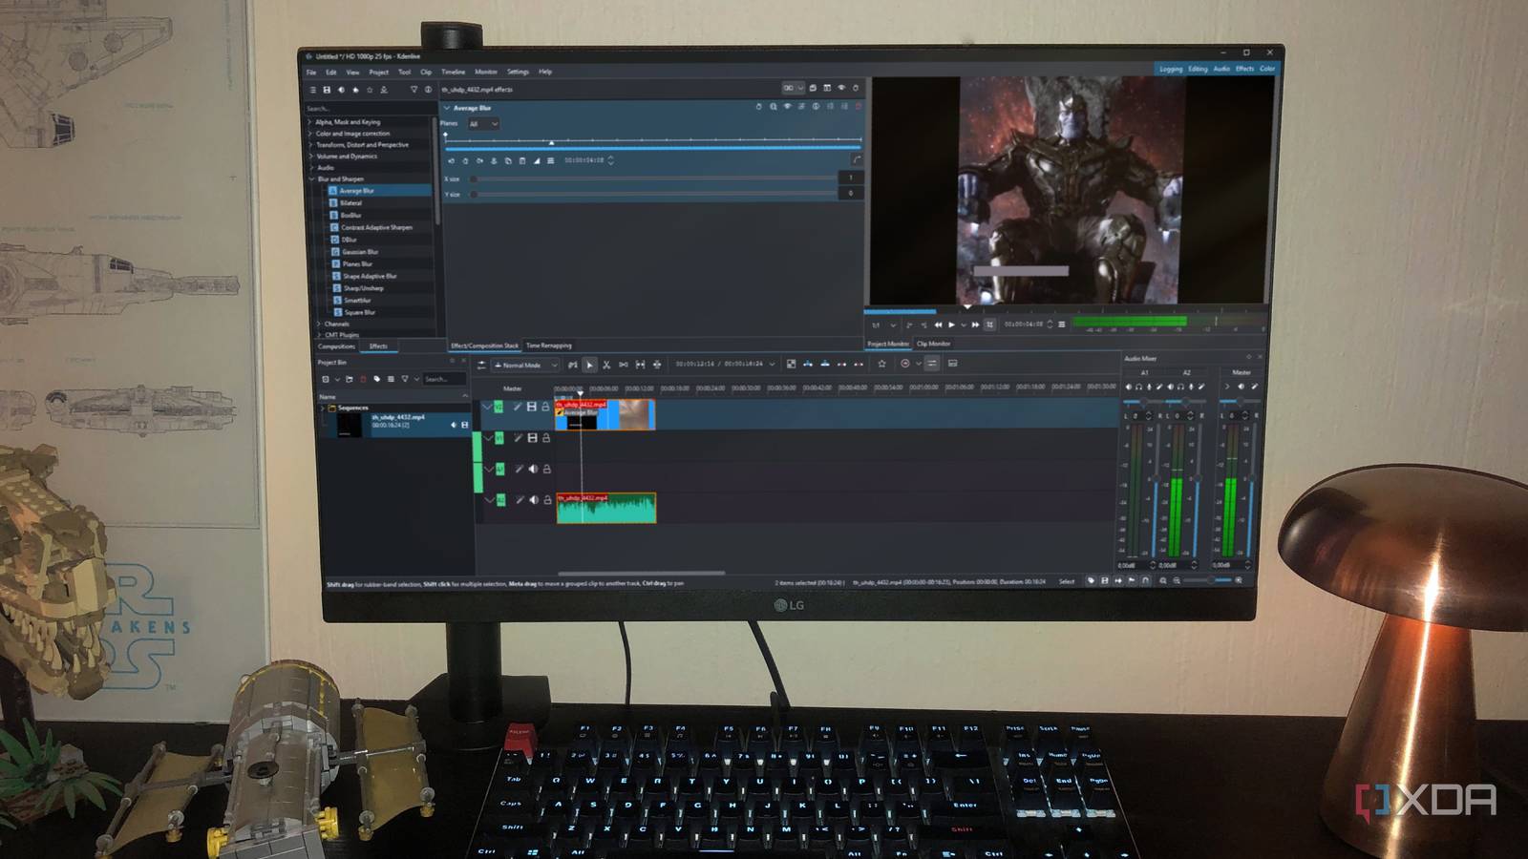Image resolution: width=1528 pixels, height=859 pixels.
Task: Lock the top video track
Action: (x=546, y=408)
